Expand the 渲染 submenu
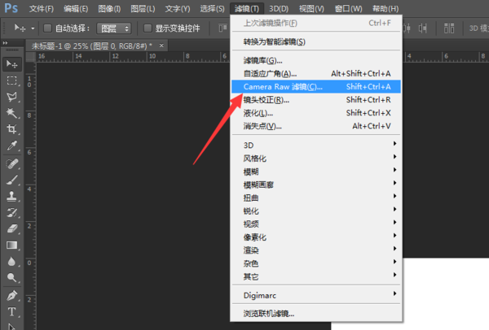Image resolution: width=489 pixels, height=330 pixels. tap(316, 250)
